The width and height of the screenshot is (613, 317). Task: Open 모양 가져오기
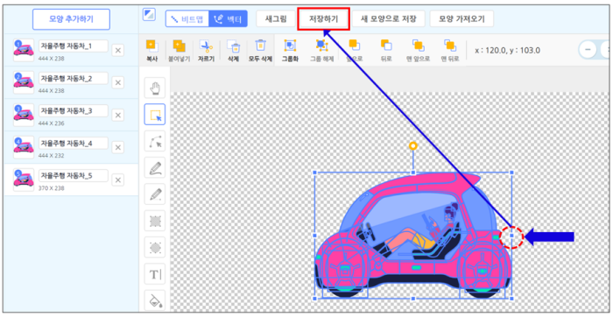(462, 18)
